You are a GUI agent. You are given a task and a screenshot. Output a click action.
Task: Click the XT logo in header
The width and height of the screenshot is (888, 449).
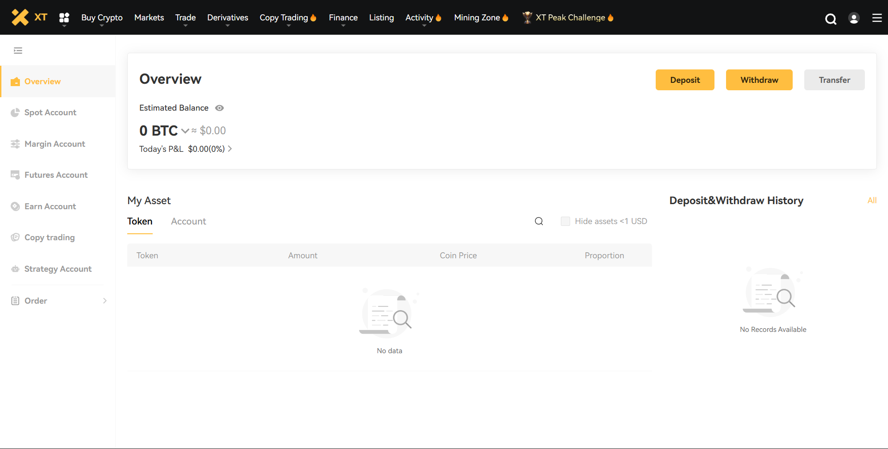pos(29,17)
